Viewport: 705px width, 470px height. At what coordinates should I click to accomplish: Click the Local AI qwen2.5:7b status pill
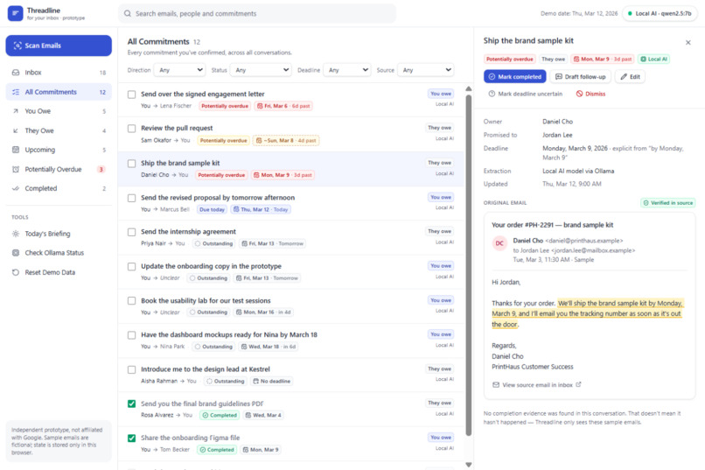click(660, 13)
